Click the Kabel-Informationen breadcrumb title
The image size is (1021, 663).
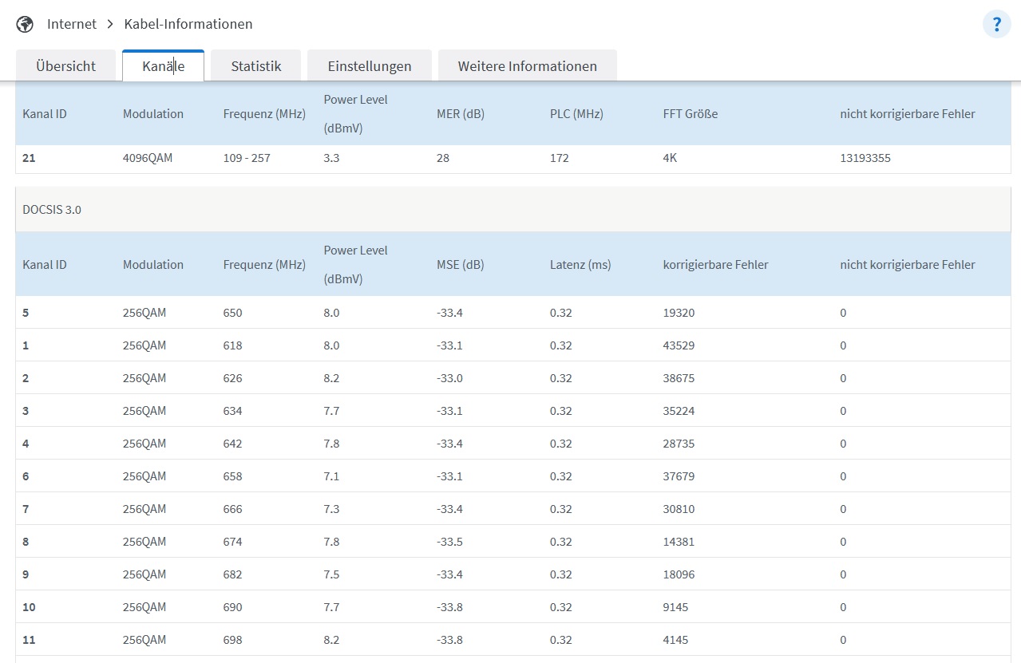point(188,24)
